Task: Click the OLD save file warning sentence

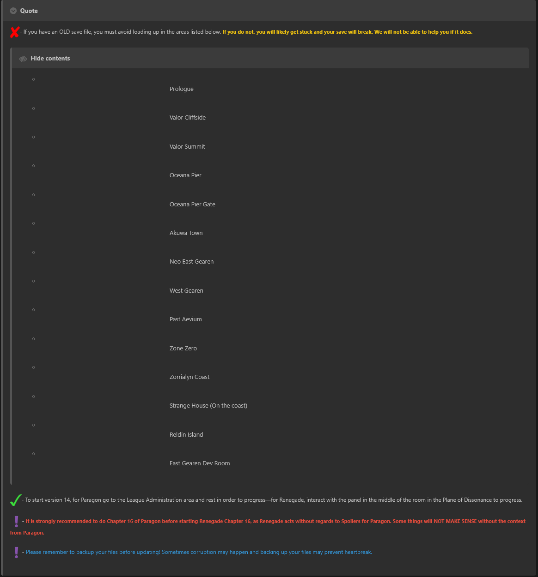Action: (122, 32)
